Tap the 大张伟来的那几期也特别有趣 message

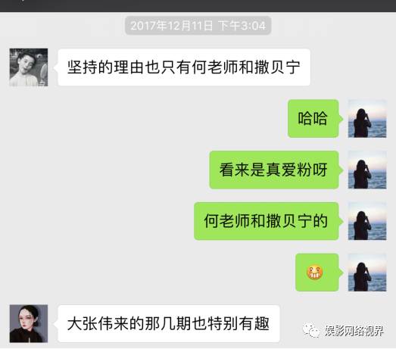pos(169,324)
